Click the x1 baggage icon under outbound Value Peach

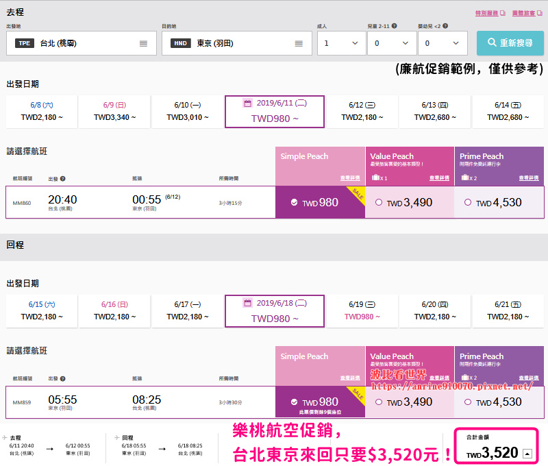click(375, 177)
